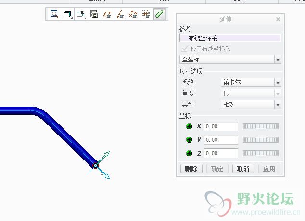Click the Z coordinate thumbwheel slider

pyautogui.click(x=261, y=153)
